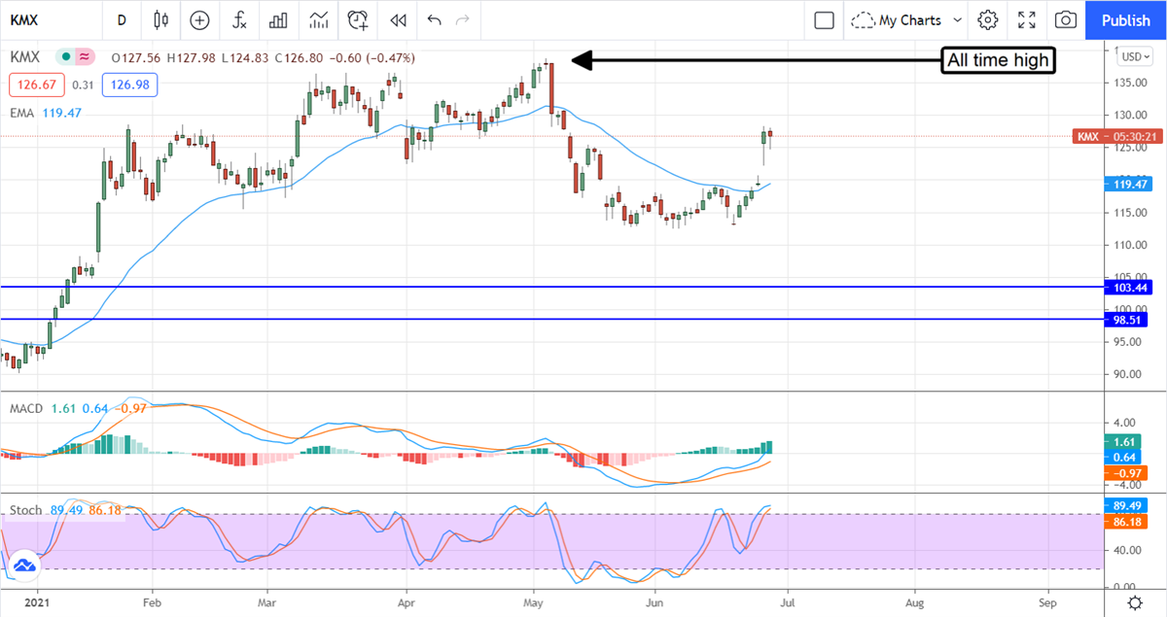Select the layout rectangle icon
The image size is (1167, 617).
[825, 19]
